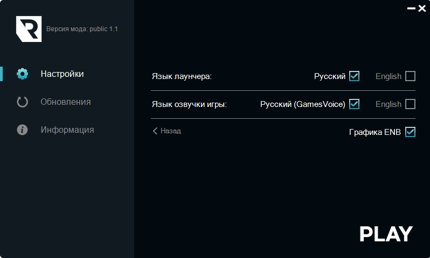Toggle the Русский (GamesVoice) voiceover checkbox
The width and height of the screenshot is (430, 258).
pos(354,104)
